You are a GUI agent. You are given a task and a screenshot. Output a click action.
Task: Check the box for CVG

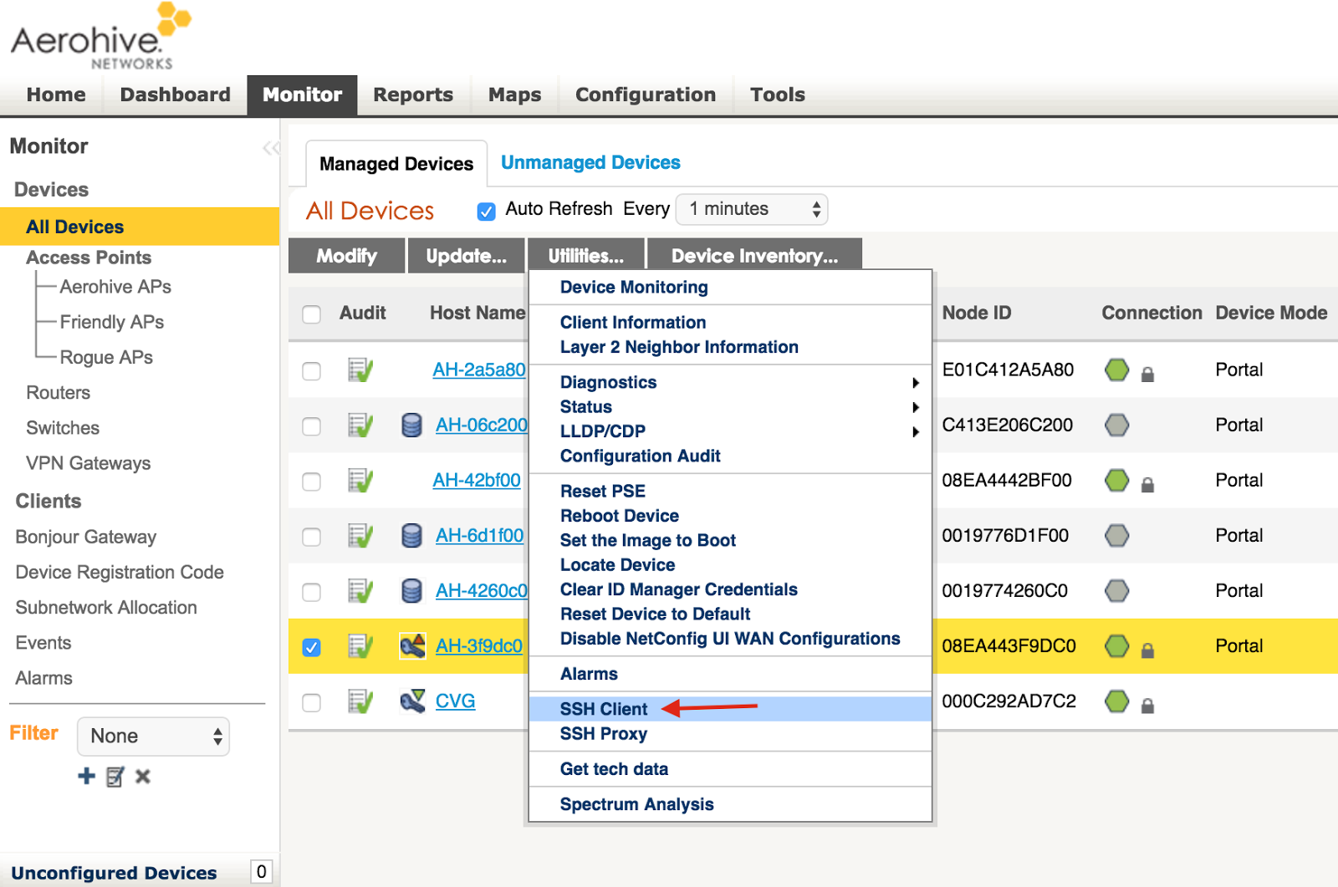(x=311, y=702)
